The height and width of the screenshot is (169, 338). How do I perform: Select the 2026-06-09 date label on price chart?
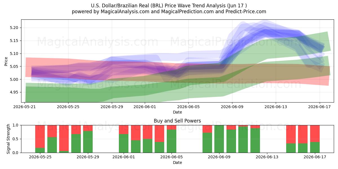coord(232,107)
